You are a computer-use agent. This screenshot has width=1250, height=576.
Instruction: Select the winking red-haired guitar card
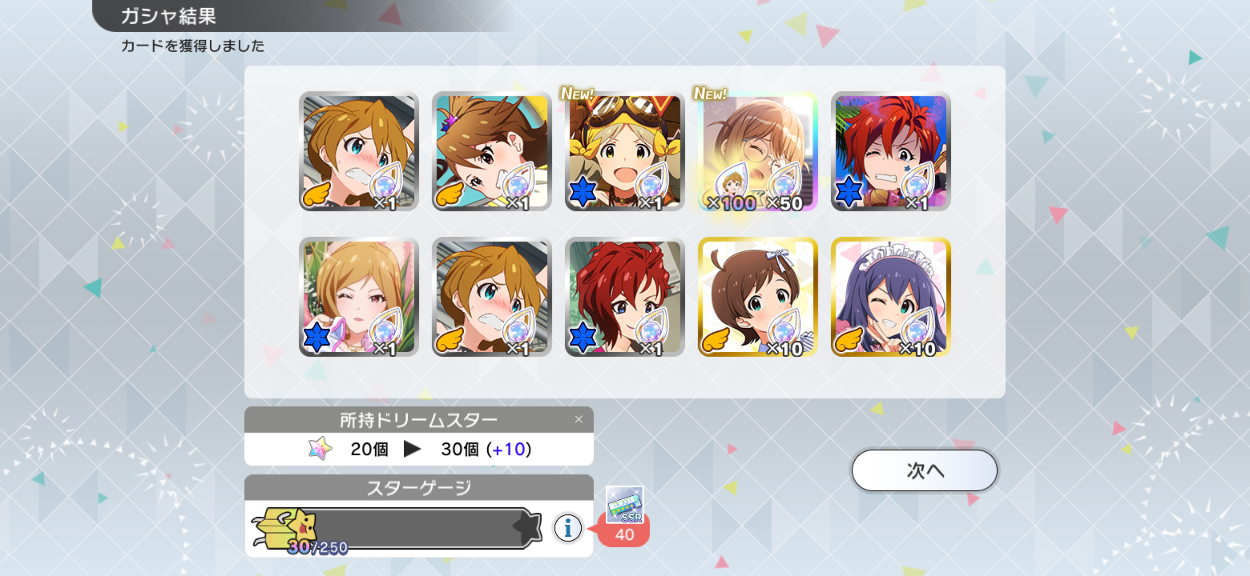tap(891, 151)
